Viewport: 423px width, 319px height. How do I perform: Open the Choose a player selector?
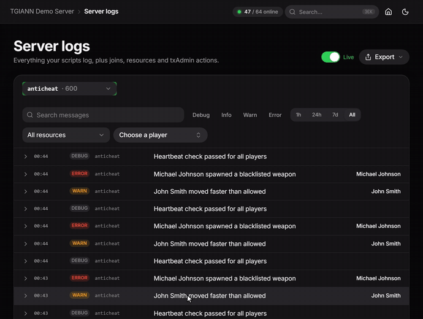(x=160, y=135)
